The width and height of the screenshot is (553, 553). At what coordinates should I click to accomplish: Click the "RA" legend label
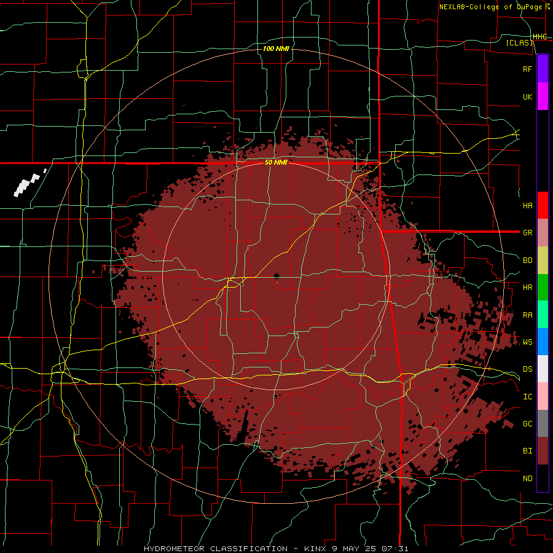pyautogui.click(x=527, y=315)
